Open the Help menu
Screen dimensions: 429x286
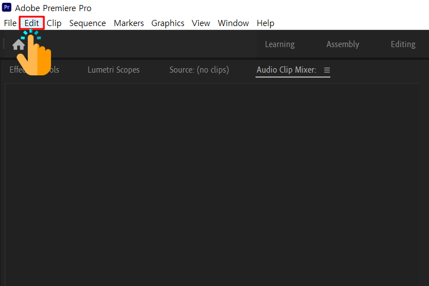point(265,23)
